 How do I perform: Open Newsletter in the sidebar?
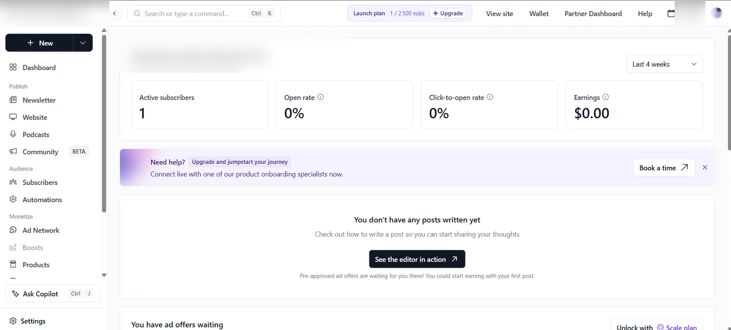click(x=39, y=100)
